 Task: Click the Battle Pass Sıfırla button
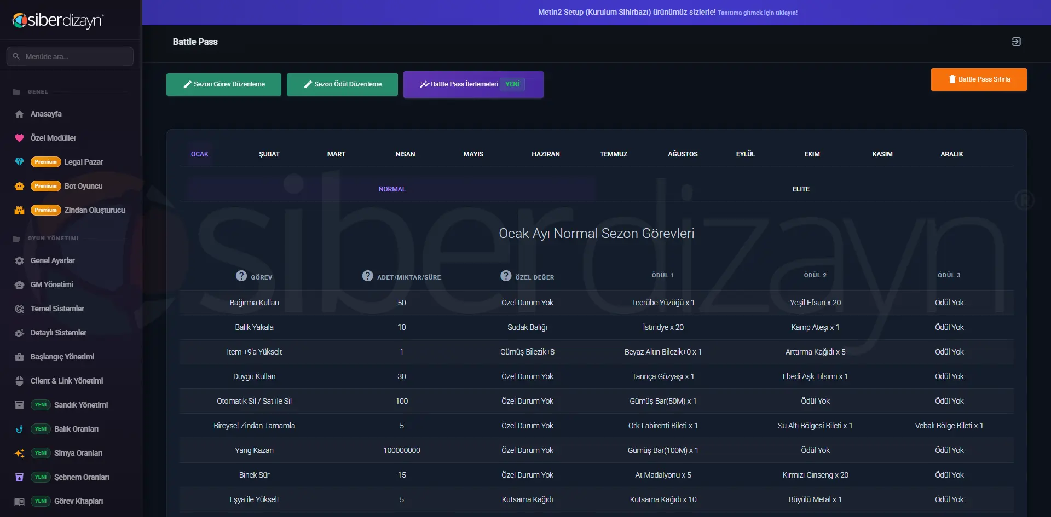click(979, 79)
